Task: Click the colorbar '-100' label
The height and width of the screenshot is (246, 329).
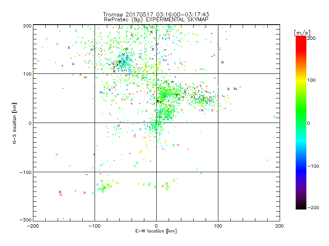Action: 313,166
